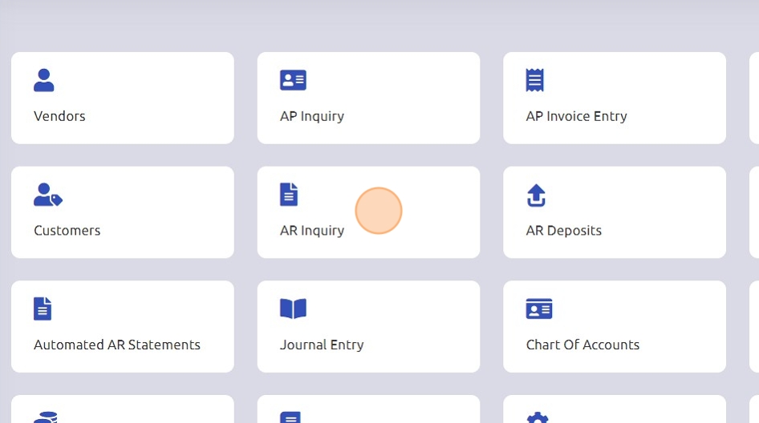Open the Customers label

coord(67,231)
